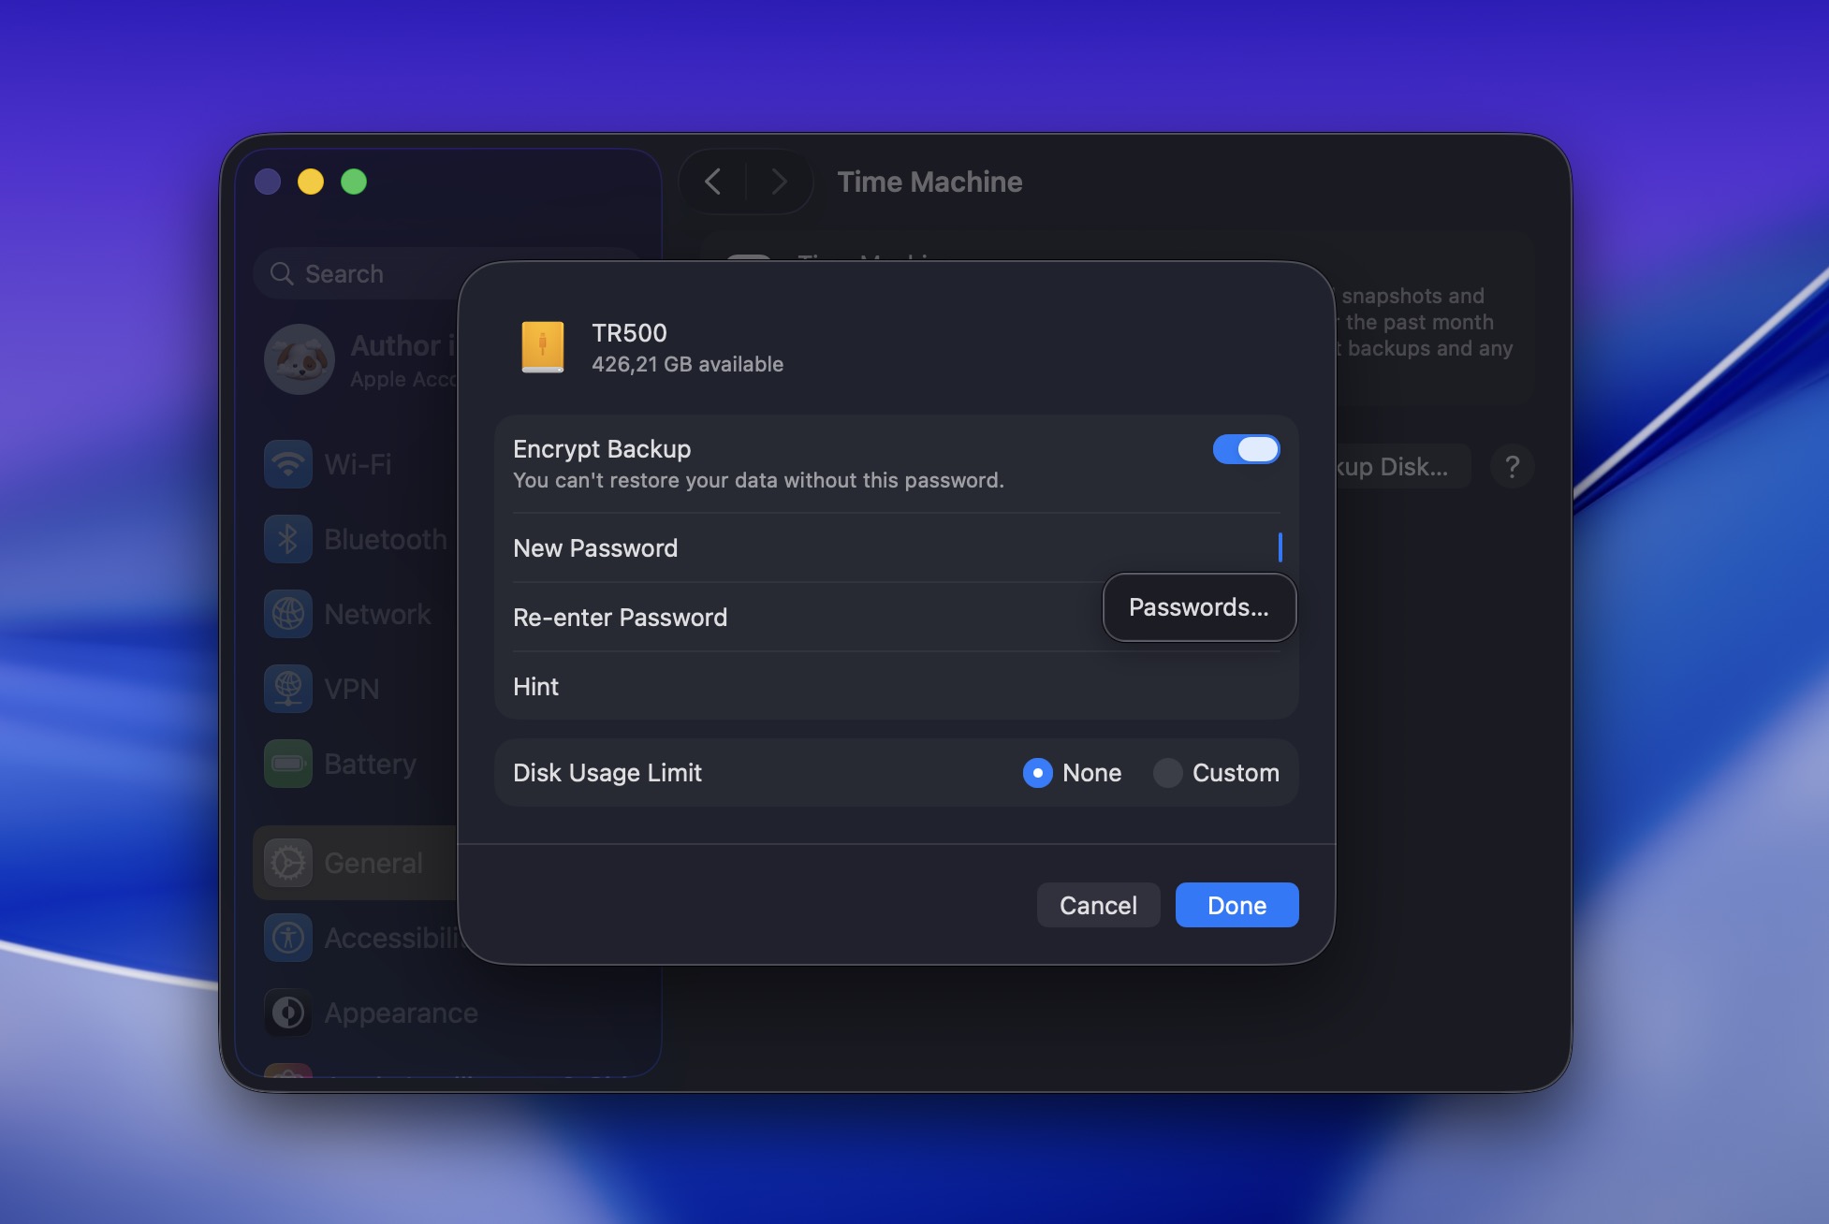Click the VPN sidebar icon
The width and height of the screenshot is (1829, 1224).
pyautogui.click(x=288, y=689)
